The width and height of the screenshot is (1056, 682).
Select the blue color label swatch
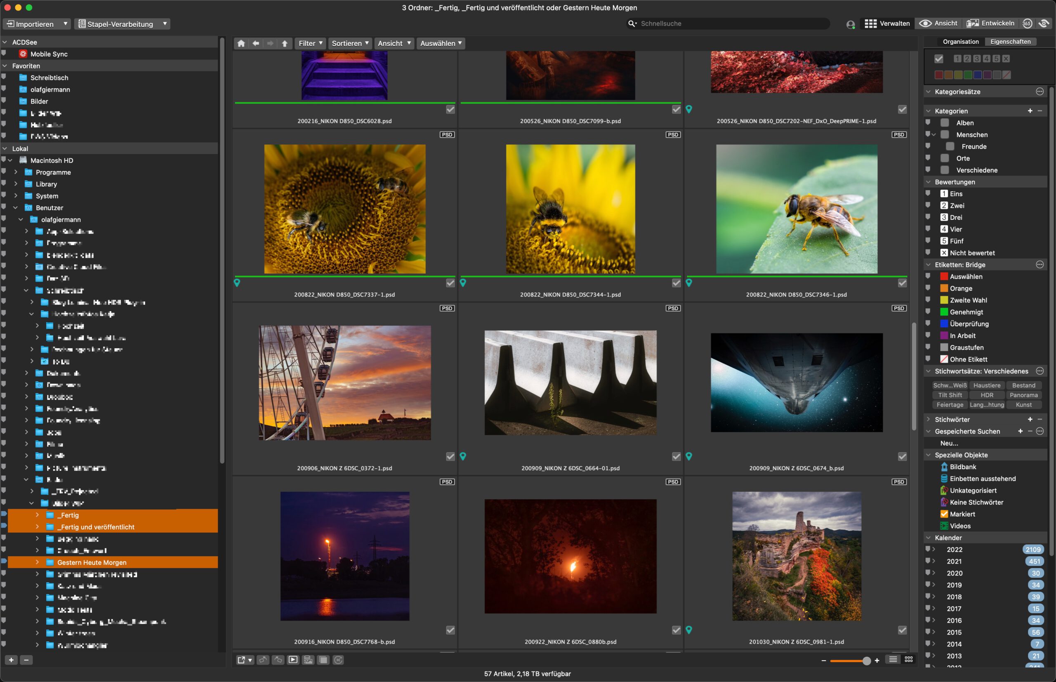(x=978, y=75)
